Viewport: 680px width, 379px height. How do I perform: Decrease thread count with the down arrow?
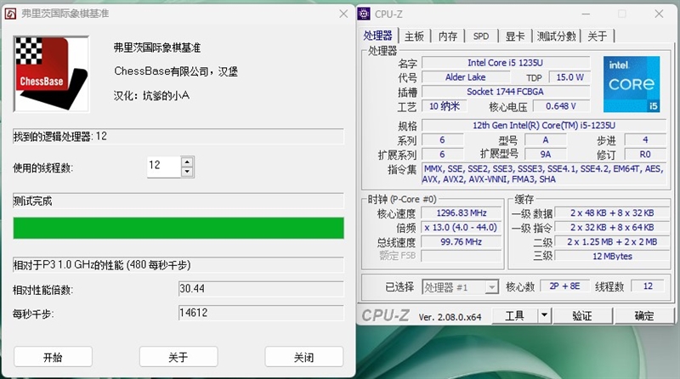click(187, 172)
